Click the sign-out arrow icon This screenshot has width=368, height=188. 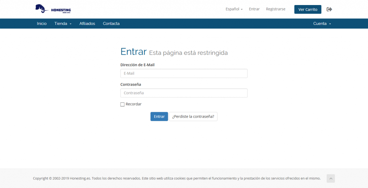point(329,9)
